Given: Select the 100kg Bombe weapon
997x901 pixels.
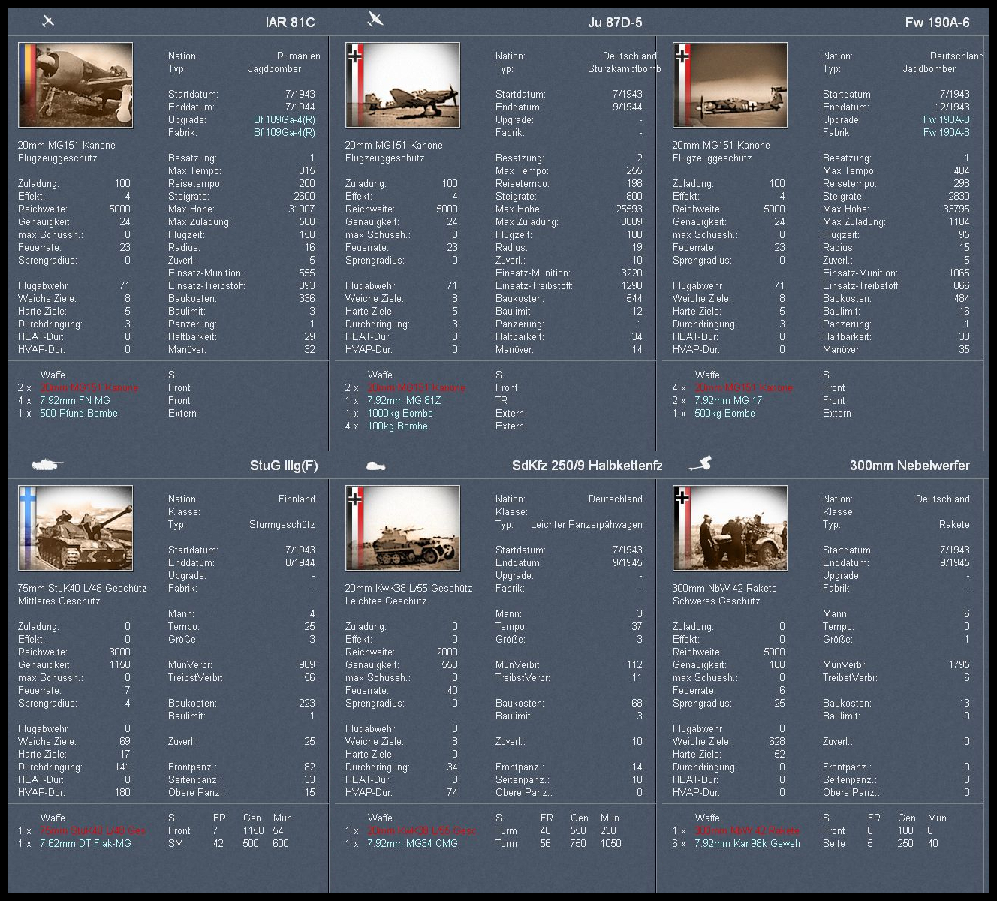Looking at the screenshot, I should tap(397, 426).
